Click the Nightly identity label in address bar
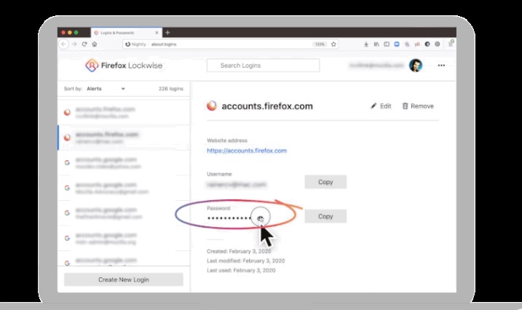522x310 pixels. [135, 44]
